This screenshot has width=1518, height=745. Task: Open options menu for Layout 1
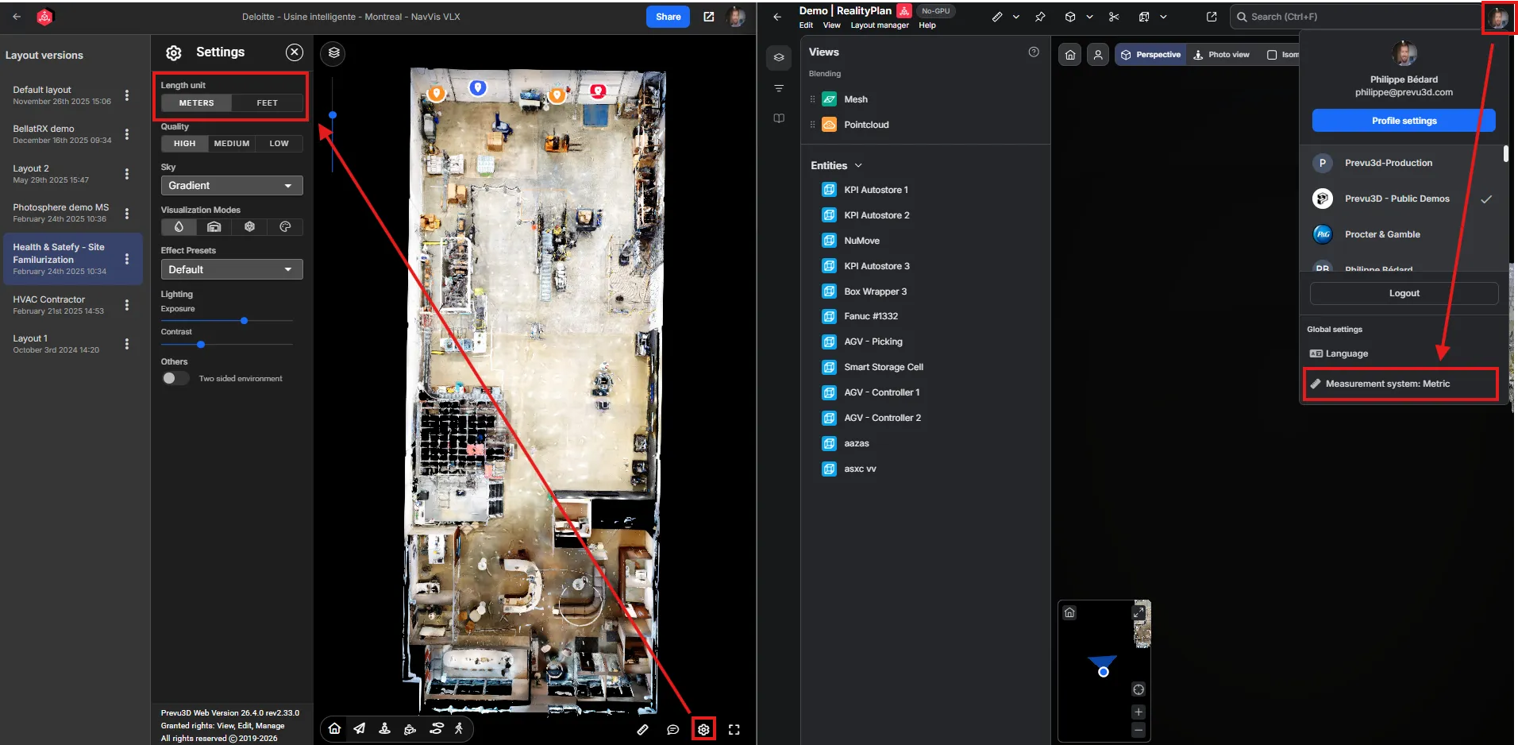[x=127, y=344]
